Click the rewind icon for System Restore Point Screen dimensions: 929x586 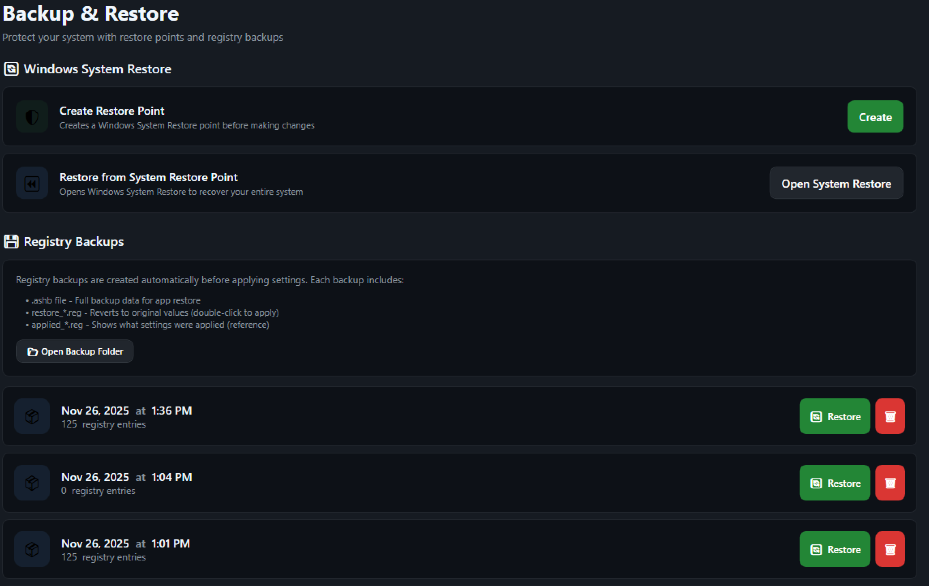tap(32, 183)
